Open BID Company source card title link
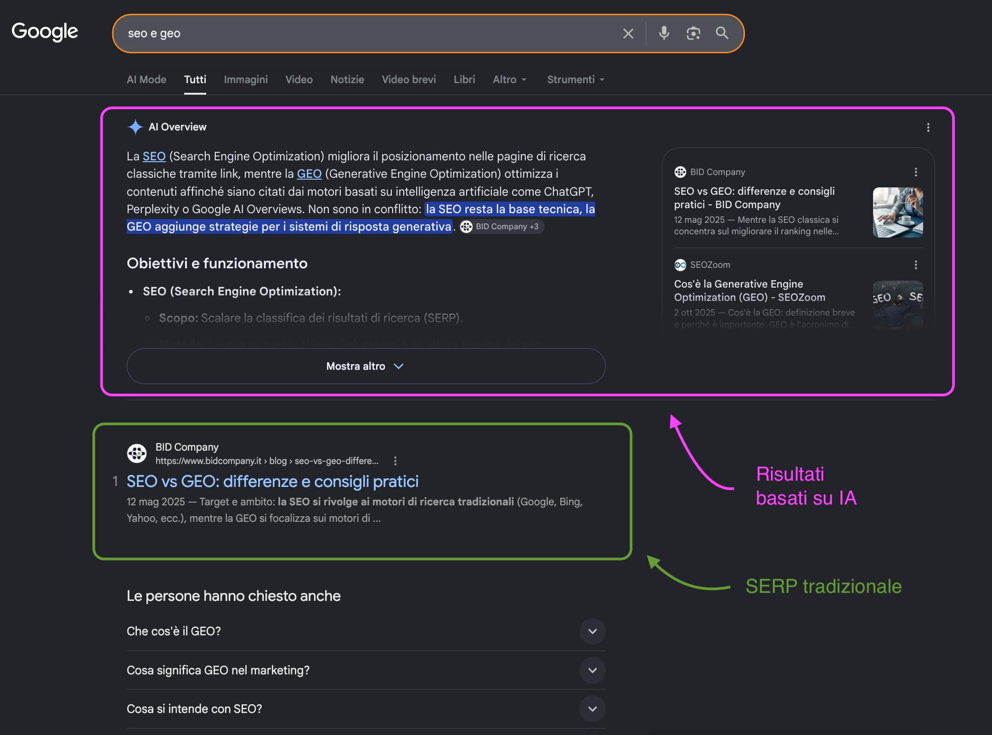The image size is (992, 735). click(755, 198)
